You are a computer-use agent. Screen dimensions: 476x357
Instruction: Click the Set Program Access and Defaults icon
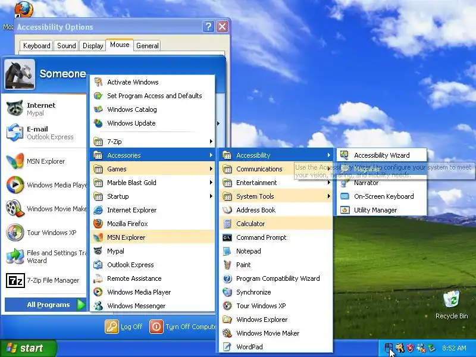click(x=98, y=96)
